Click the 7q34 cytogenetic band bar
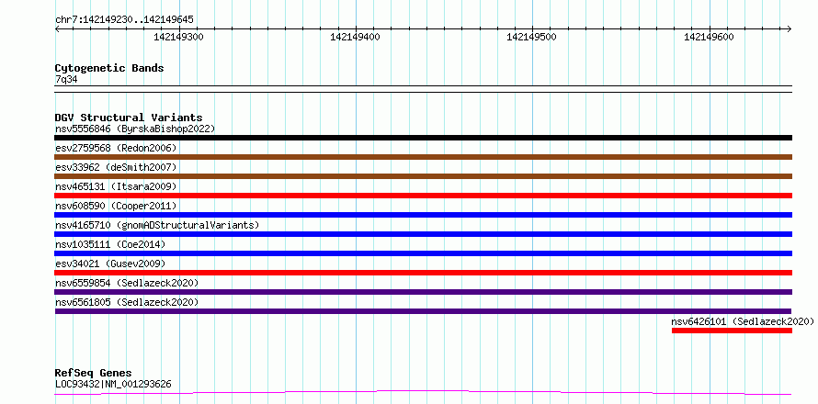 [423, 89]
